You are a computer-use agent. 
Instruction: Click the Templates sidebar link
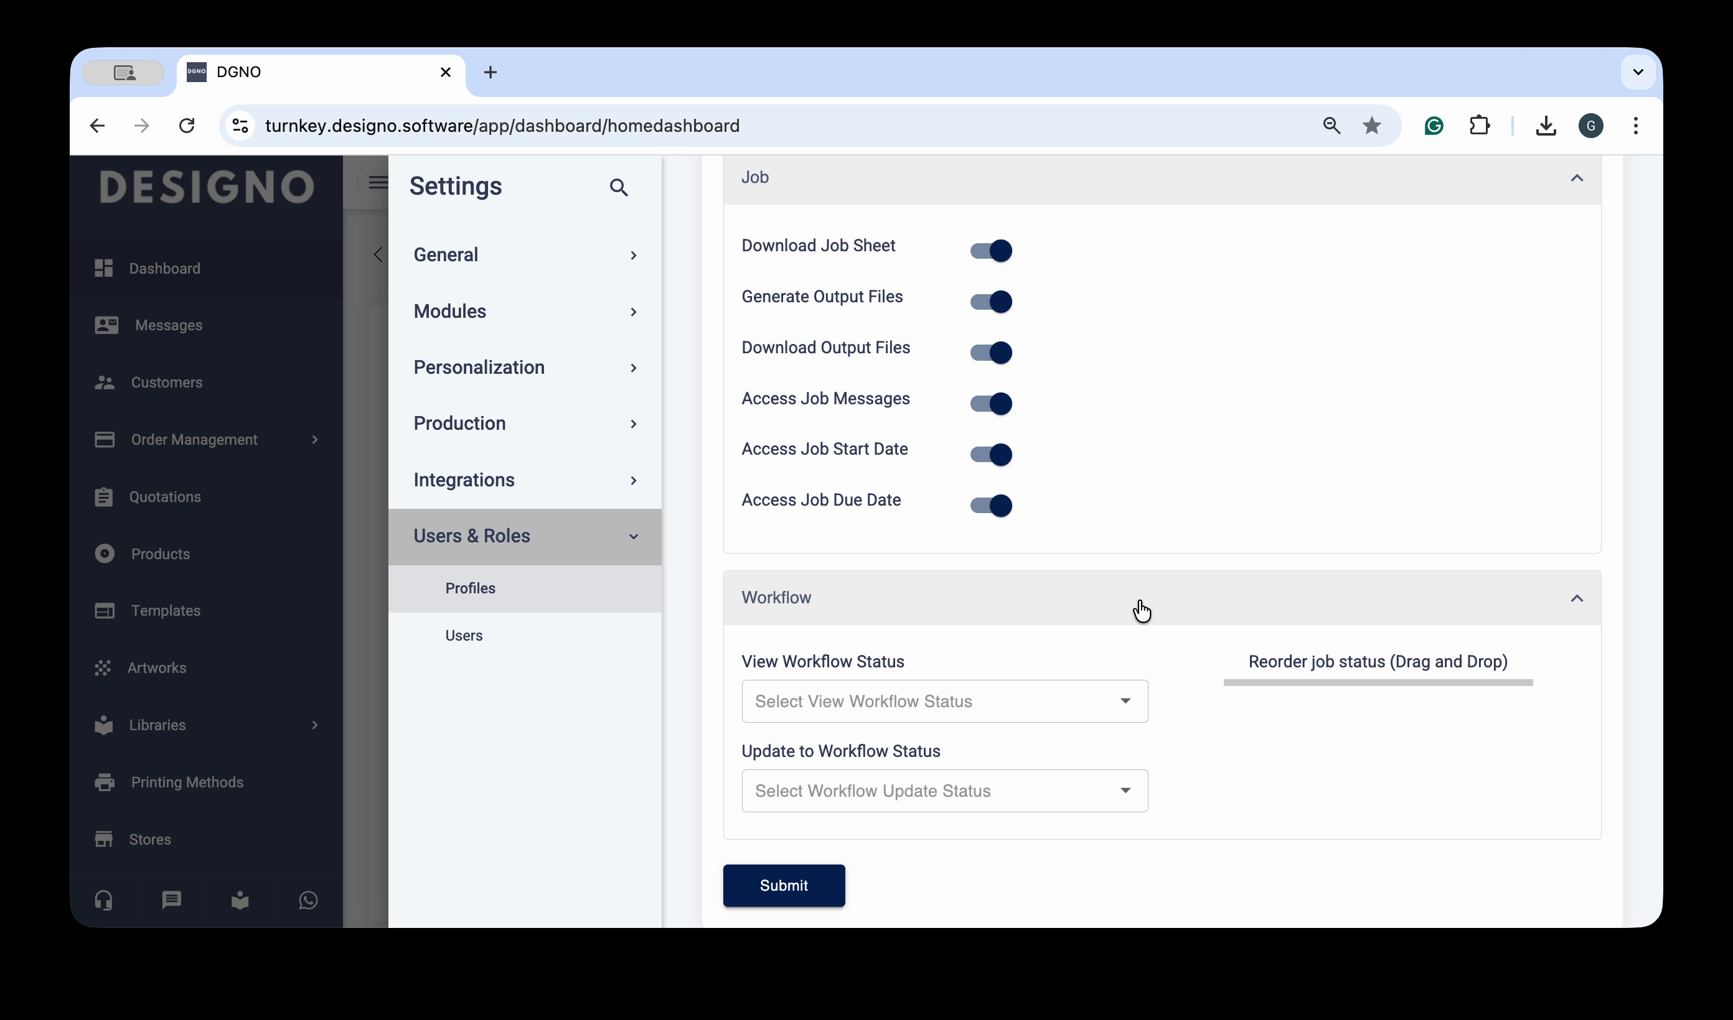click(166, 610)
